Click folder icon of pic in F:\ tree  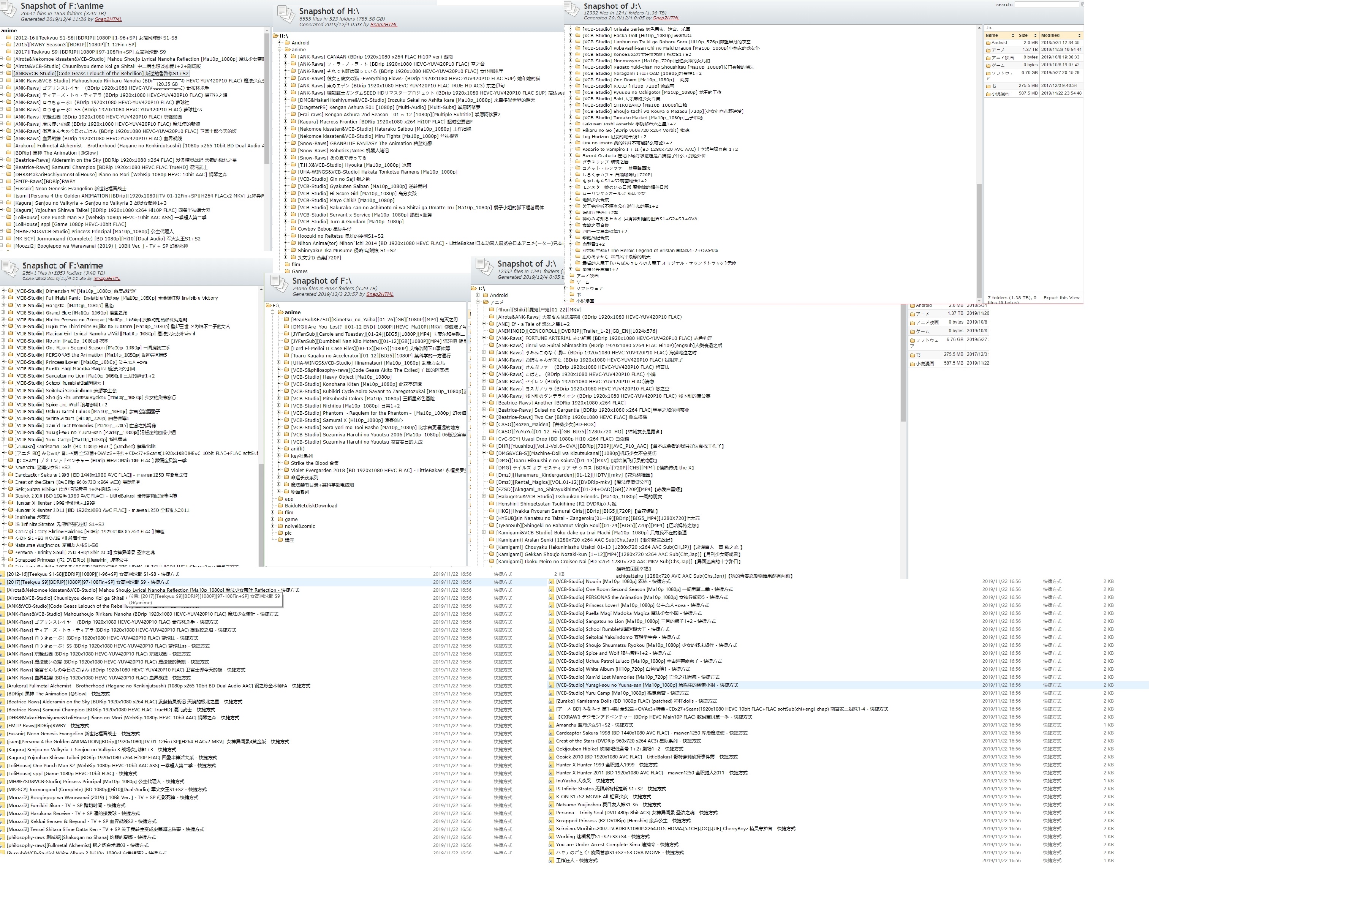coord(280,533)
